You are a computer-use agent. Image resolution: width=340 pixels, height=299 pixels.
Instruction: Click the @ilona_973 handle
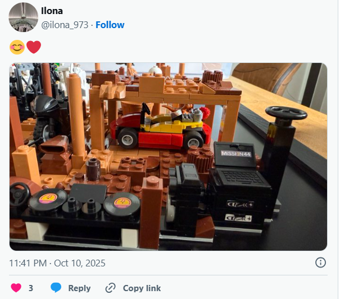[x=65, y=25]
